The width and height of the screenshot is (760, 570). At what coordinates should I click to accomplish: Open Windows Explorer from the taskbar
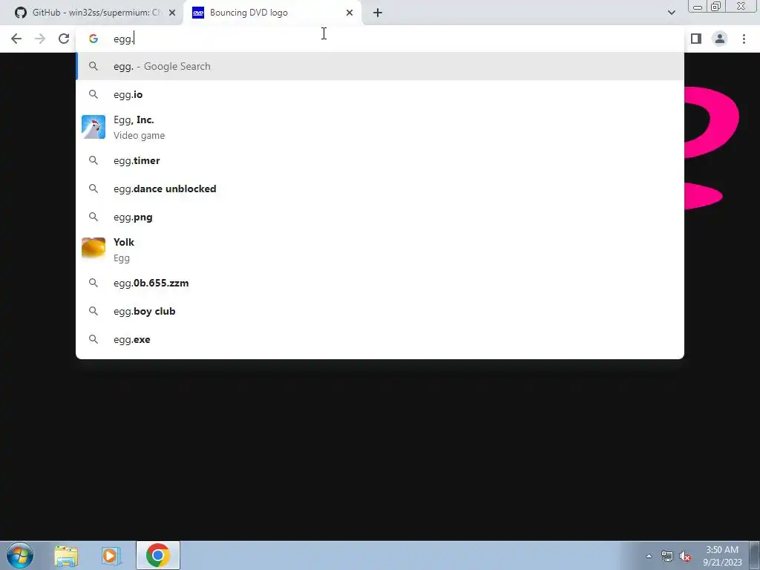click(x=66, y=555)
